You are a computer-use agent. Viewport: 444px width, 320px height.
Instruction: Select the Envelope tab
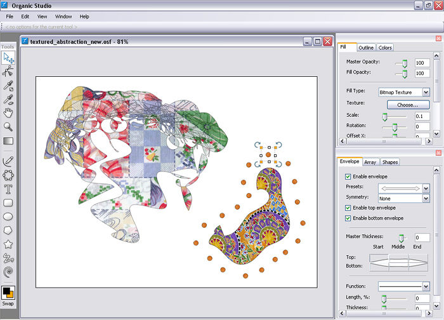[349, 161]
